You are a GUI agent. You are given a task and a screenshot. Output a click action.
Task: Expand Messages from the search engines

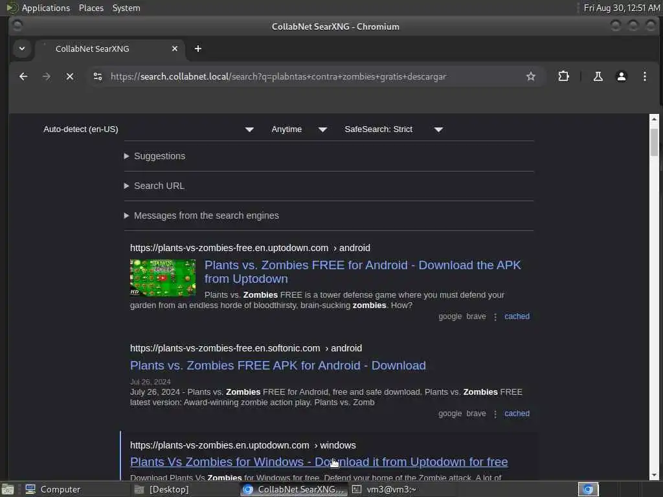click(201, 215)
